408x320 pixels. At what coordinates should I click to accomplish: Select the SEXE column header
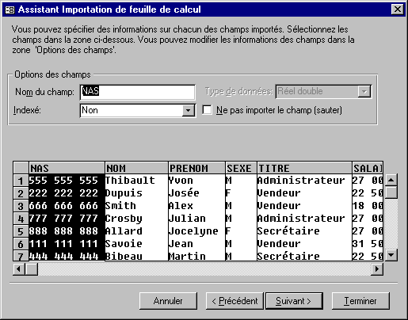241,168
